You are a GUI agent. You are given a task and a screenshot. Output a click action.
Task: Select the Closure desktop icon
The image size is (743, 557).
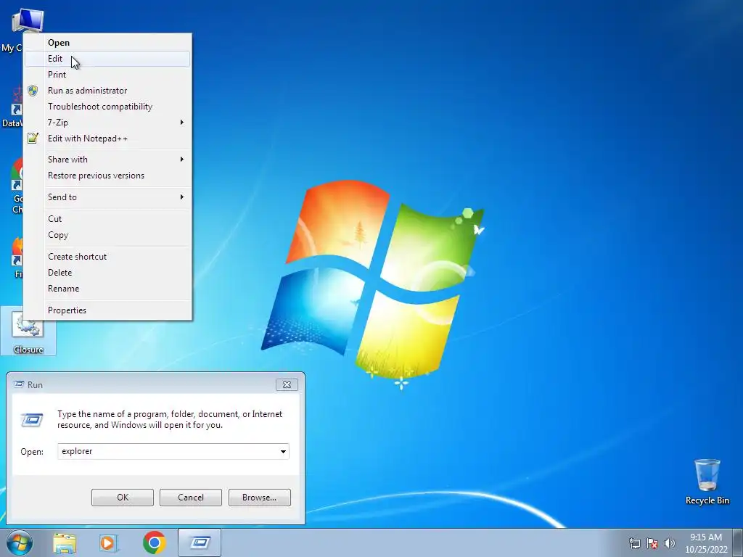pyautogui.click(x=28, y=331)
